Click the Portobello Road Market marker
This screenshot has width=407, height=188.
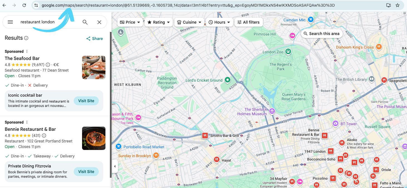coord(119,147)
